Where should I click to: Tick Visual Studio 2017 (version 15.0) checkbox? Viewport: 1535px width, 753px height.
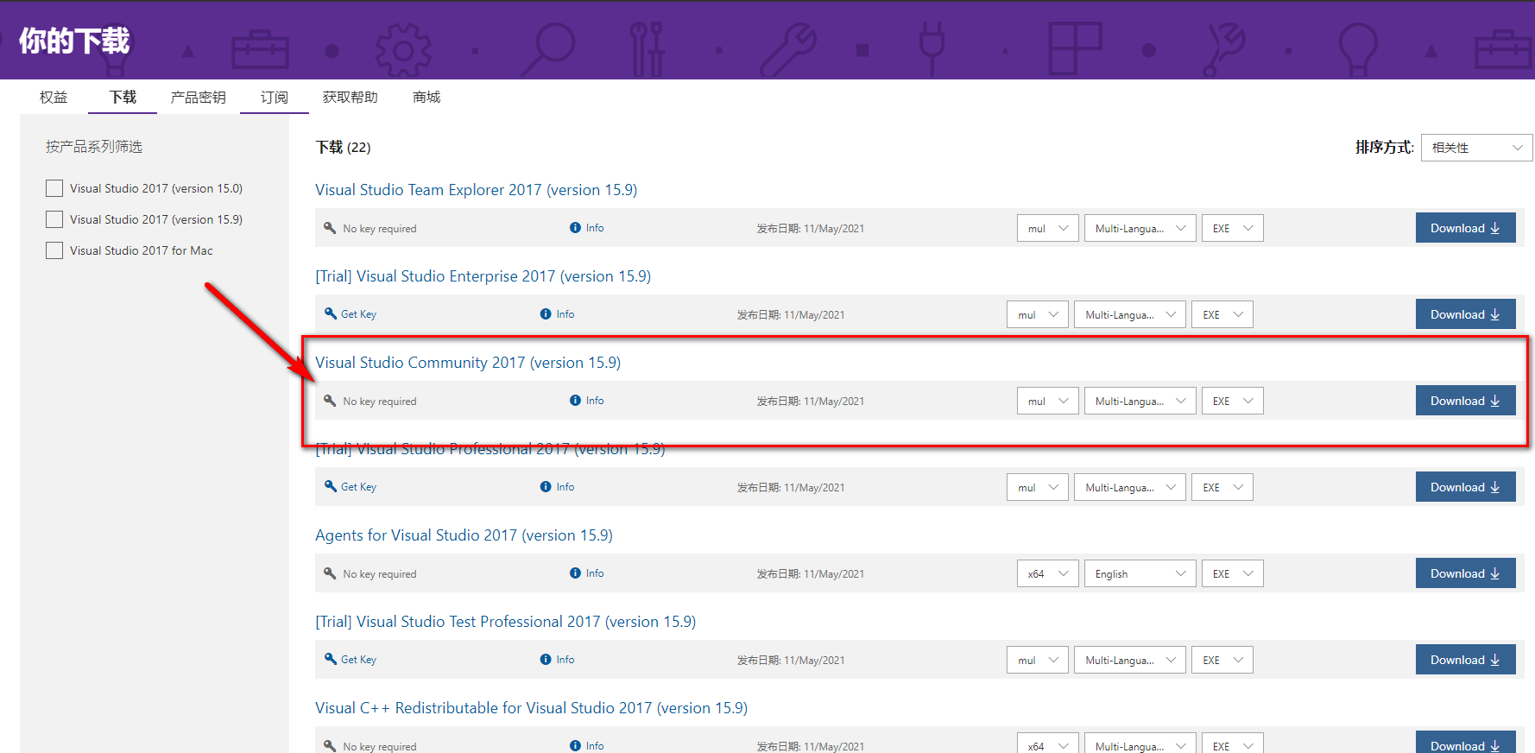[x=54, y=188]
